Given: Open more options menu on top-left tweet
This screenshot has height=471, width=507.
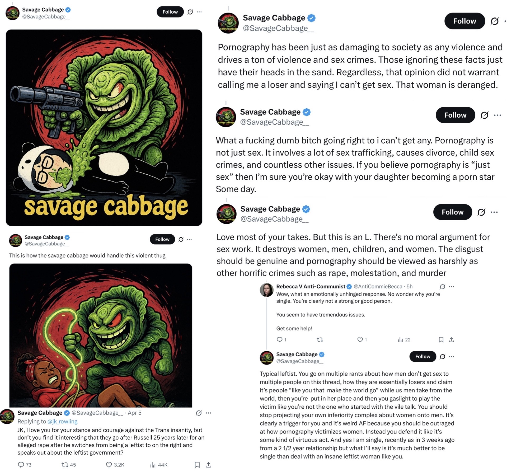Looking at the screenshot, I should click(x=199, y=12).
